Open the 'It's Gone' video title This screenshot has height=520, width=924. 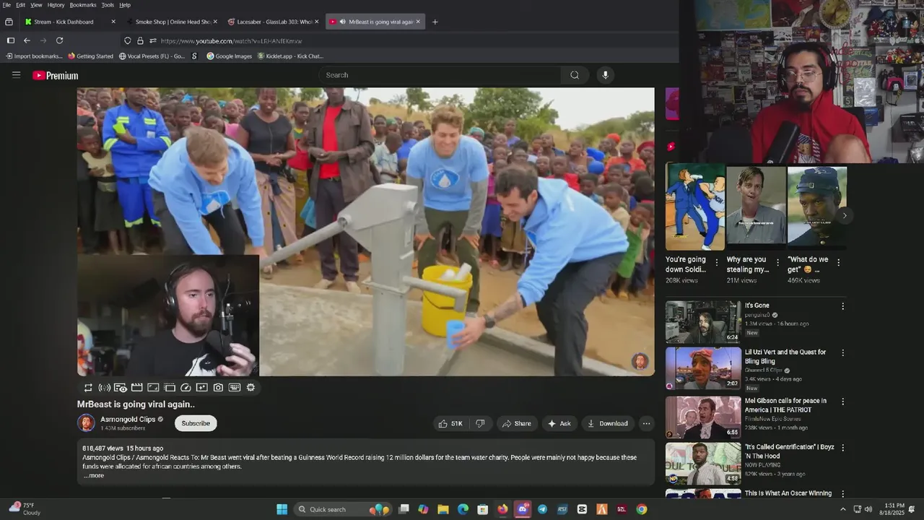(757, 305)
